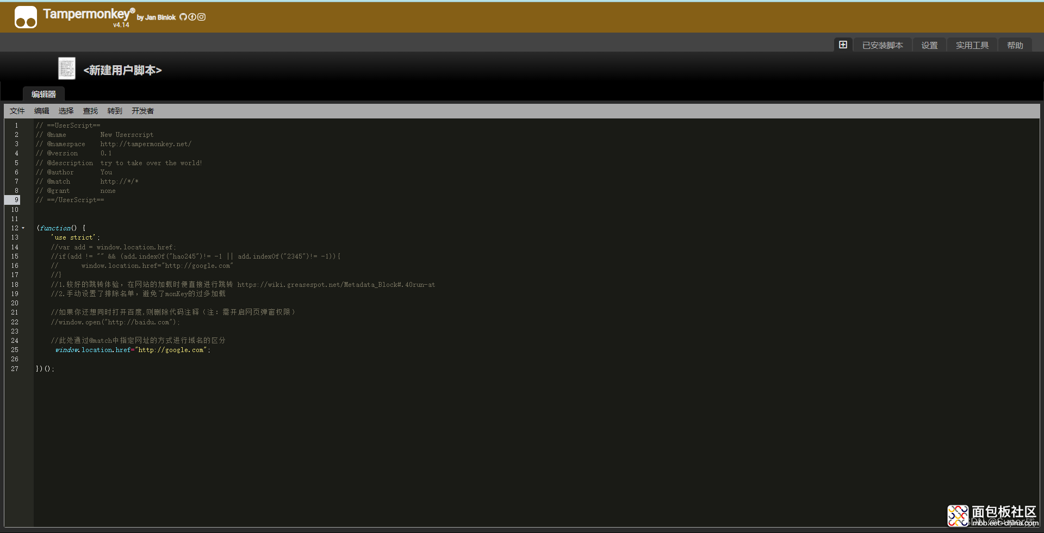Open the Instagram icon link

(x=201, y=17)
